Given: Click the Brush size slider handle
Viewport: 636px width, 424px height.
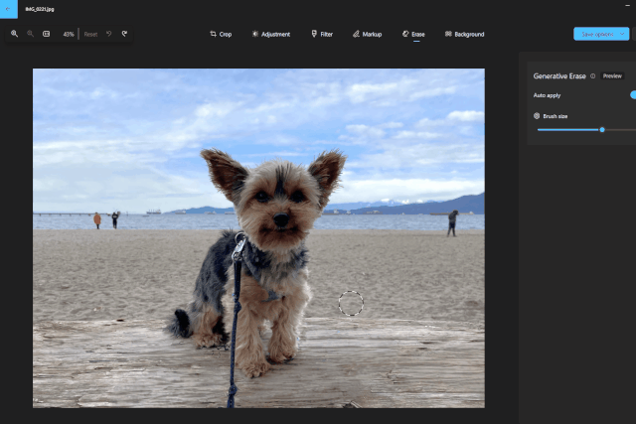Looking at the screenshot, I should pyautogui.click(x=602, y=130).
